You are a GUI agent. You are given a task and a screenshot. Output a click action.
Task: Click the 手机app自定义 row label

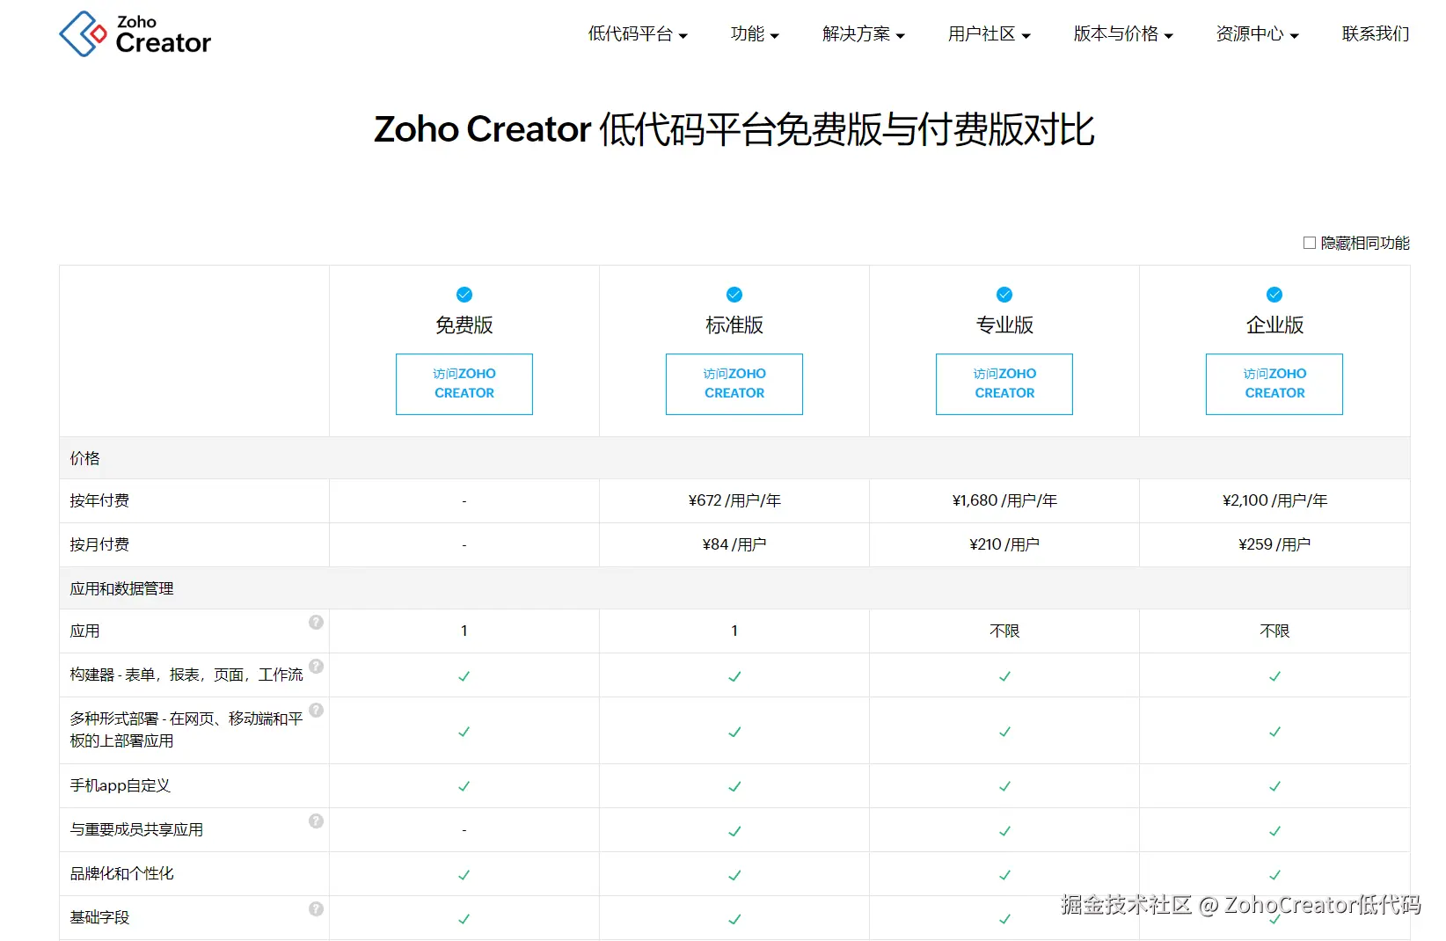click(120, 785)
